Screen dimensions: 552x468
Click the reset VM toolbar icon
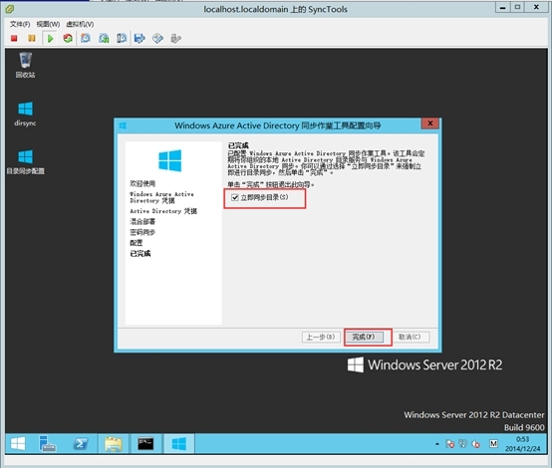coord(68,38)
